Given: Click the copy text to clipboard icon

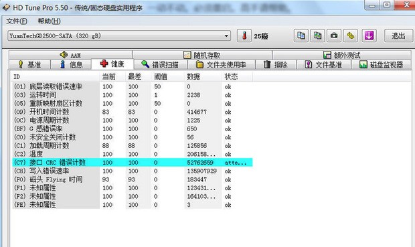Looking at the screenshot, I should pos(301,35).
